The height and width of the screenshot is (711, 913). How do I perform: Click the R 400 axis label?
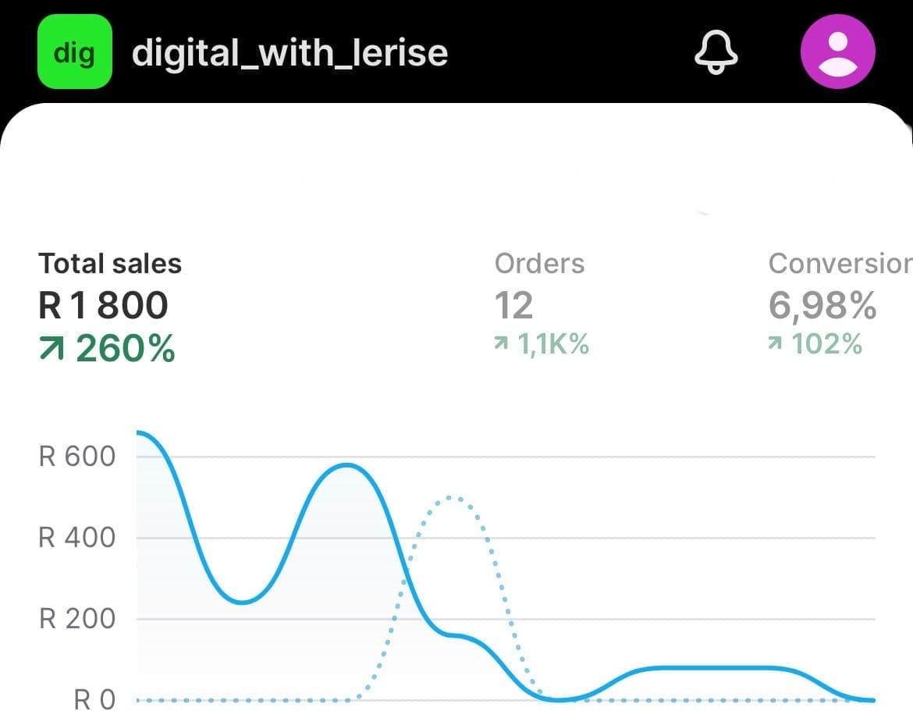tap(77, 538)
